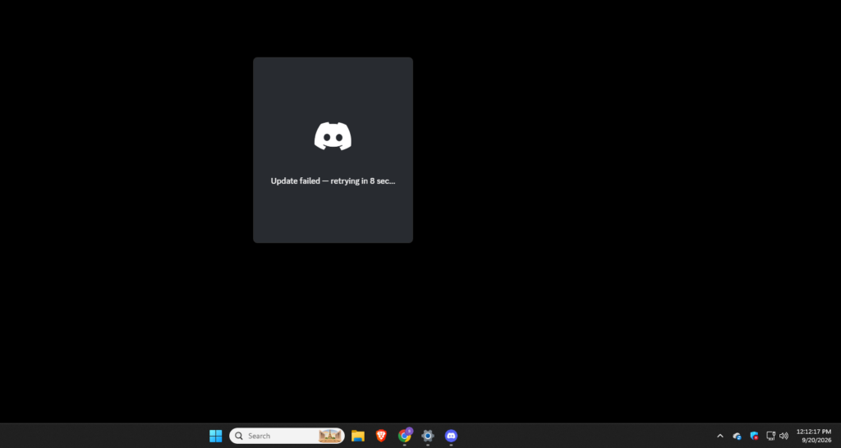Click the show desktop edge of the taskbar

[x=839, y=436]
